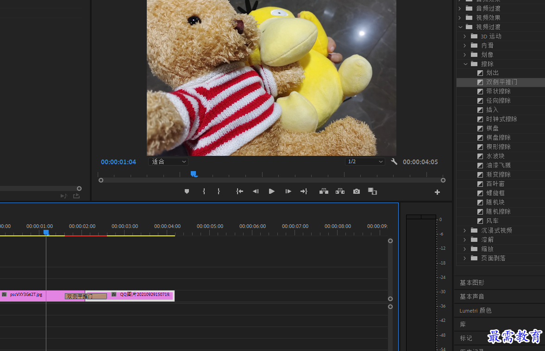This screenshot has height=351, width=545.
Task: Expand the 音频过渡 folder
Action: [x=460, y=8]
